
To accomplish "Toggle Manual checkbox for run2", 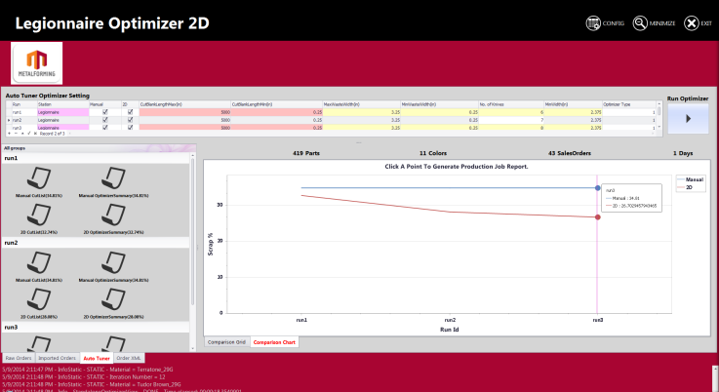I will pyautogui.click(x=105, y=120).
